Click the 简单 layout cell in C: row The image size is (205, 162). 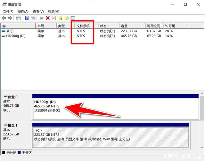coord(41,31)
